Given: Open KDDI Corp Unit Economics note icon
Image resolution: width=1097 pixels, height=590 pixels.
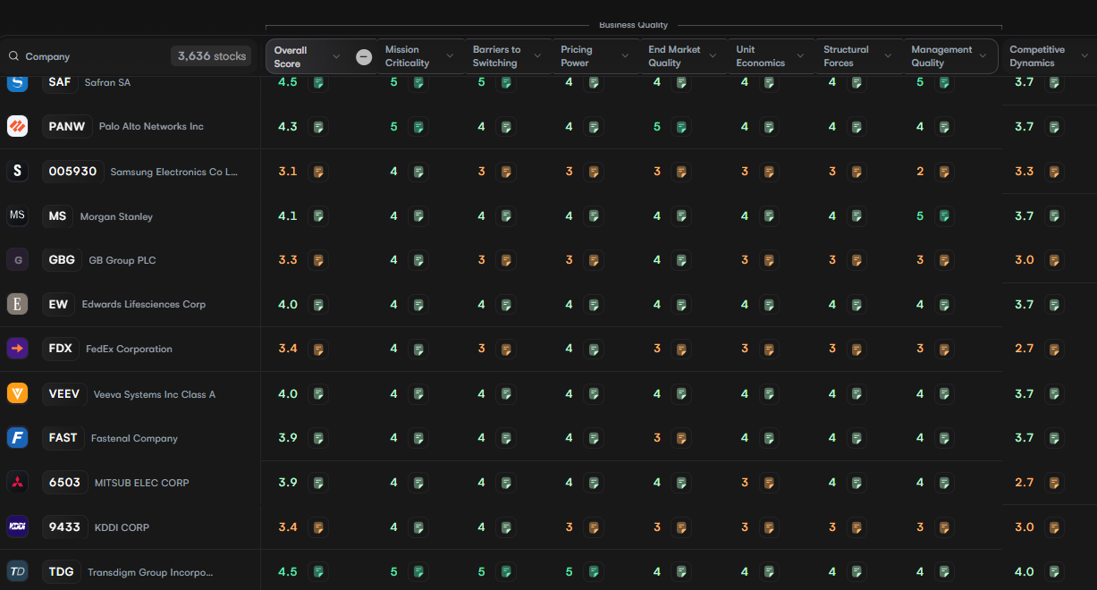Looking at the screenshot, I should (x=768, y=527).
